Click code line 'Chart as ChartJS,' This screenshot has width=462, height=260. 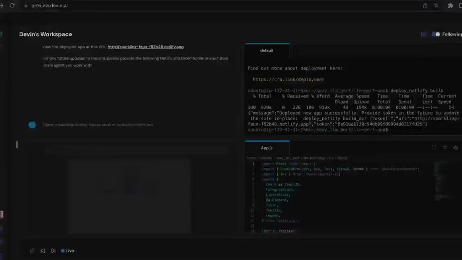tap(283, 185)
